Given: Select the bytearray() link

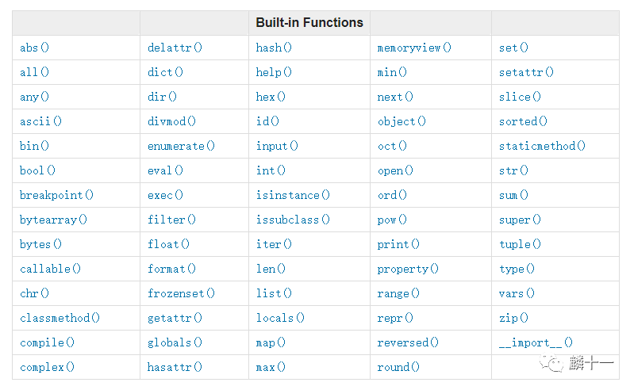Looking at the screenshot, I should click(53, 220).
